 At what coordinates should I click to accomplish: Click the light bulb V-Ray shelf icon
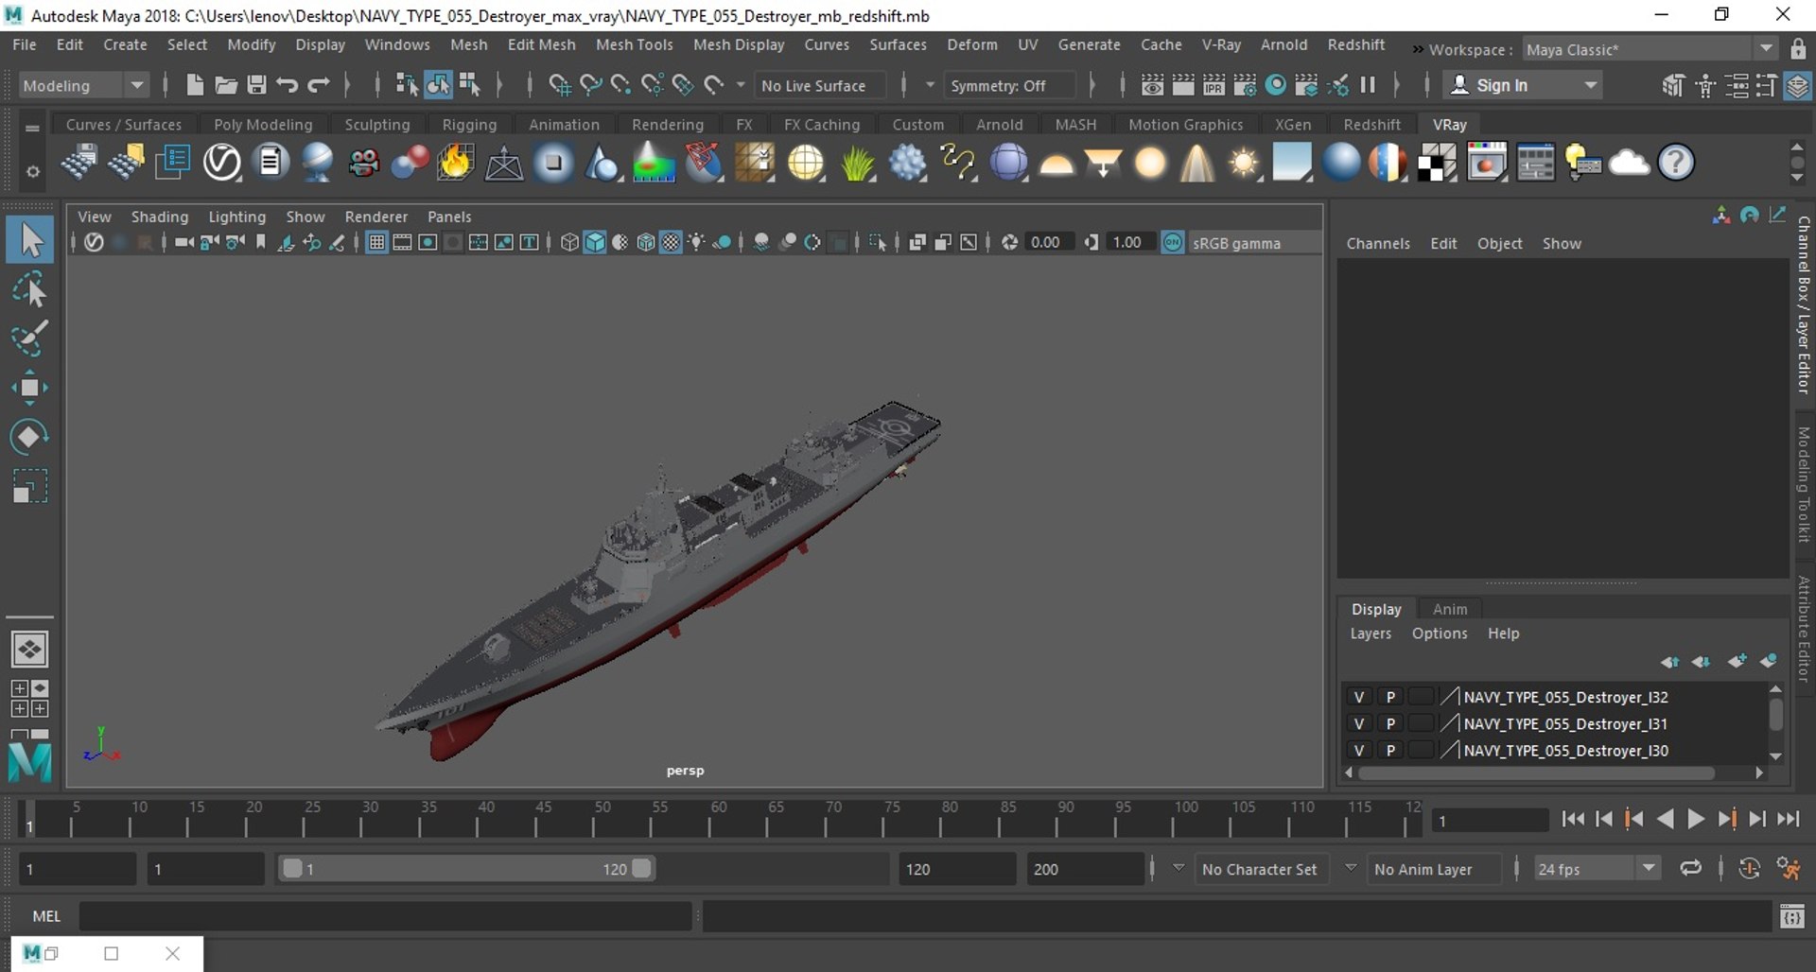tap(1582, 163)
